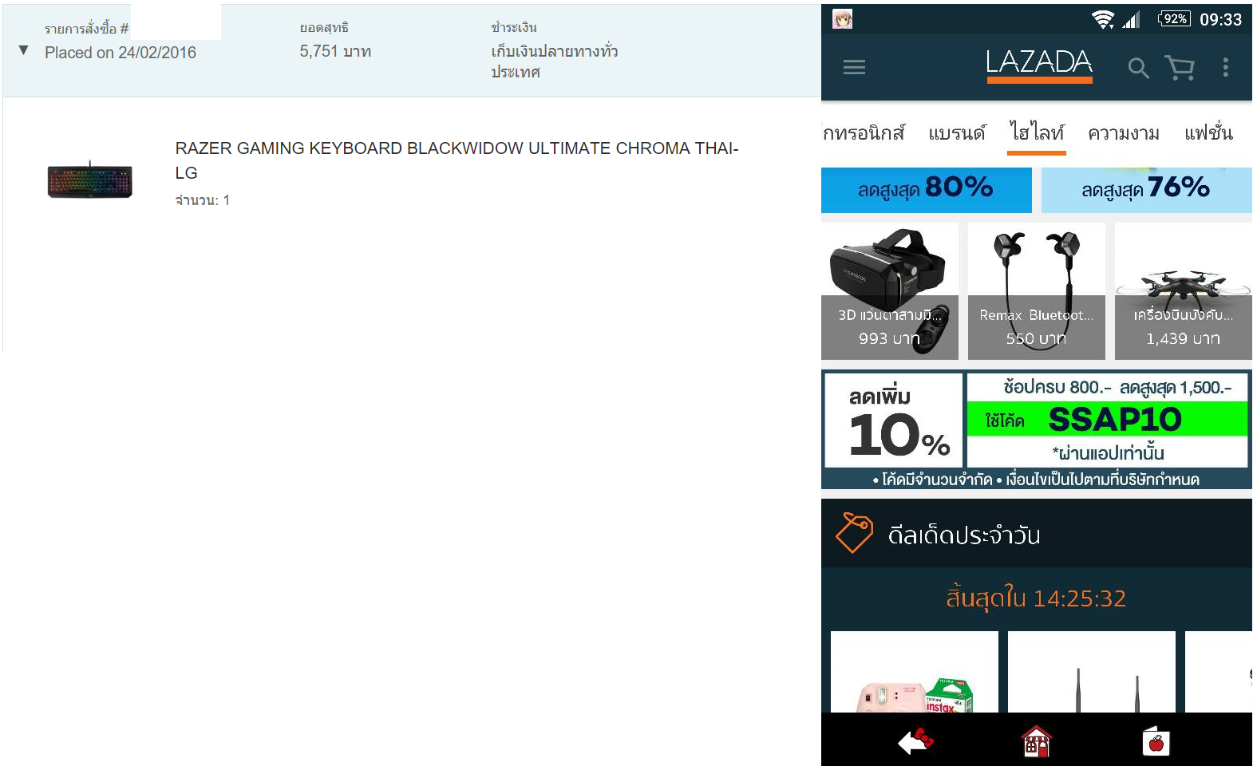The width and height of the screenshot is (1257, 766).
Task: Open the shopping cart icon
Action: [1180, 68]
